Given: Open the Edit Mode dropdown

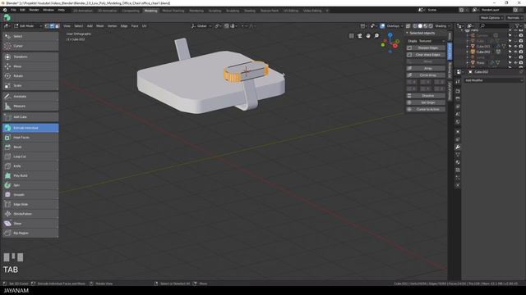Looking at the screenshot, I should coord(28,26).
